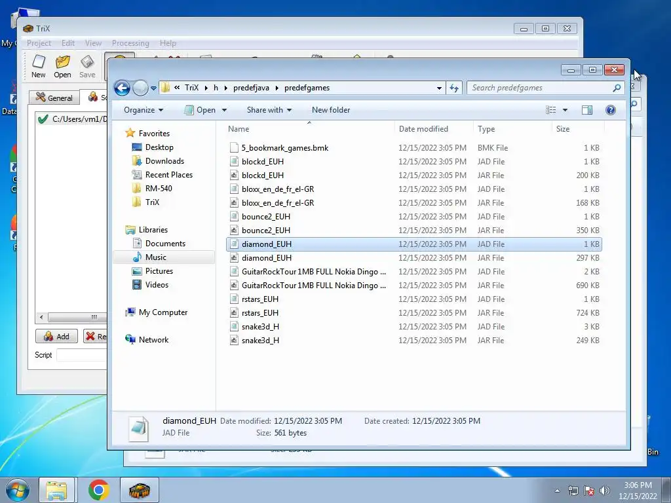Select the blockd_EUH JAR file

pos(414,175)
